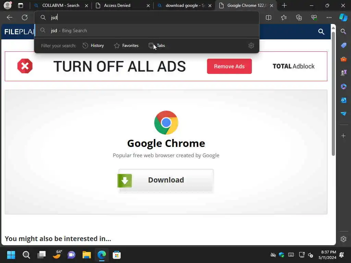The height and width of the screenshot is (263, 351).
Task: Open the clock showing 8:37 PM
Action: pyautogui.click(x=327, y=255)
